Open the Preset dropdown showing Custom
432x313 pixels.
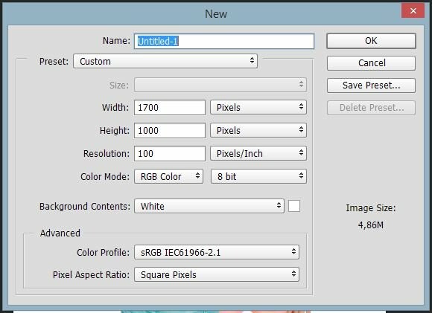pos(165,61)
